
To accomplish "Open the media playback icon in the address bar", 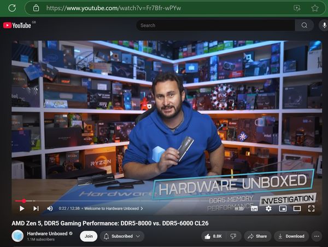I will coord(297,8).
